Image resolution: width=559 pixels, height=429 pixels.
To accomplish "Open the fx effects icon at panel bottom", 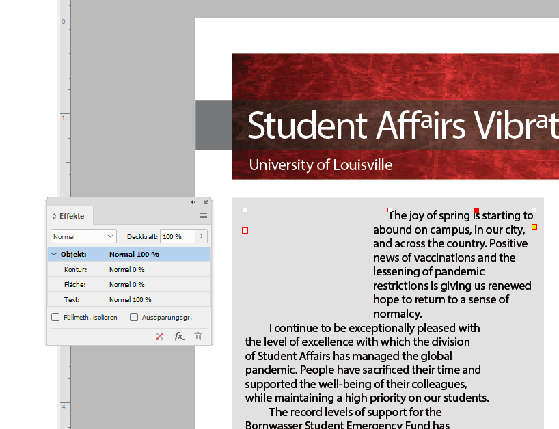I will pos(178,336).
